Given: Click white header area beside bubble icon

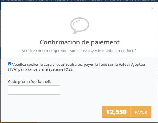Looking at the screenshot, I should (121, 25).
